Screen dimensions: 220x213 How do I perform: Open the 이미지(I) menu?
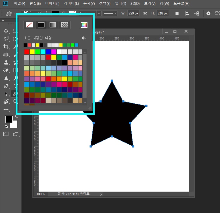tap(52, 3)
